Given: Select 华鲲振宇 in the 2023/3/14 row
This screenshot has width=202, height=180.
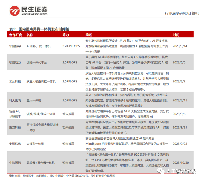Looking at the screenshot, I should [15, 46].
